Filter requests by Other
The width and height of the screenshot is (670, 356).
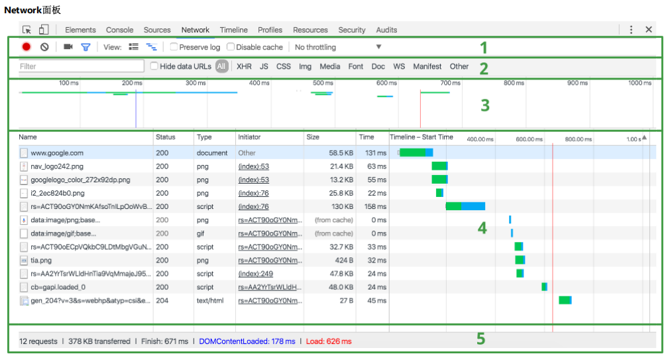[459, 66]
